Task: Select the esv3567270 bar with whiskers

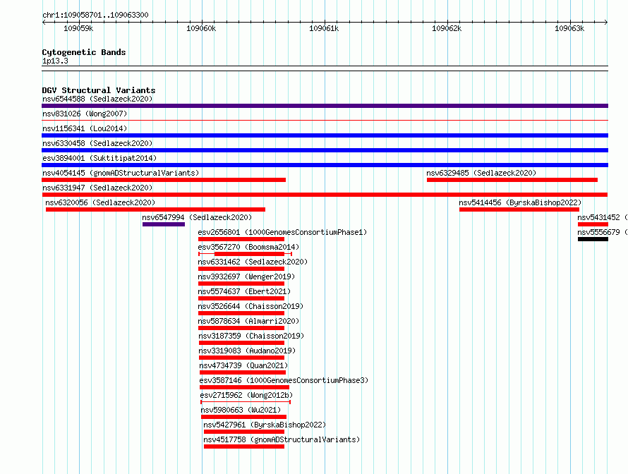Action: coord(245,254)
